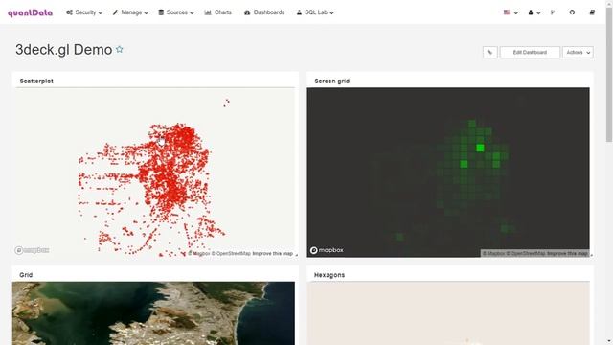
Task: Open the Security menu
Action: click(x=84, y=12)
